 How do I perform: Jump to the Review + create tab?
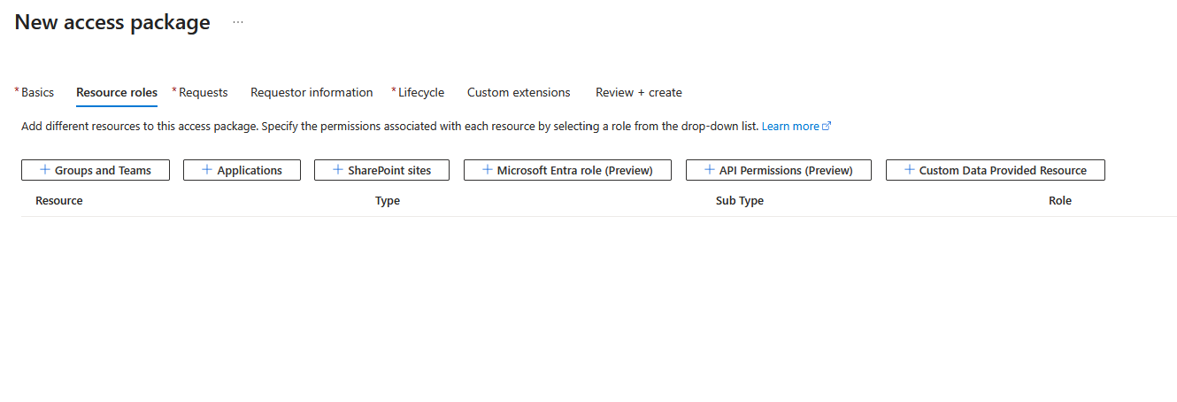(638, 92)
